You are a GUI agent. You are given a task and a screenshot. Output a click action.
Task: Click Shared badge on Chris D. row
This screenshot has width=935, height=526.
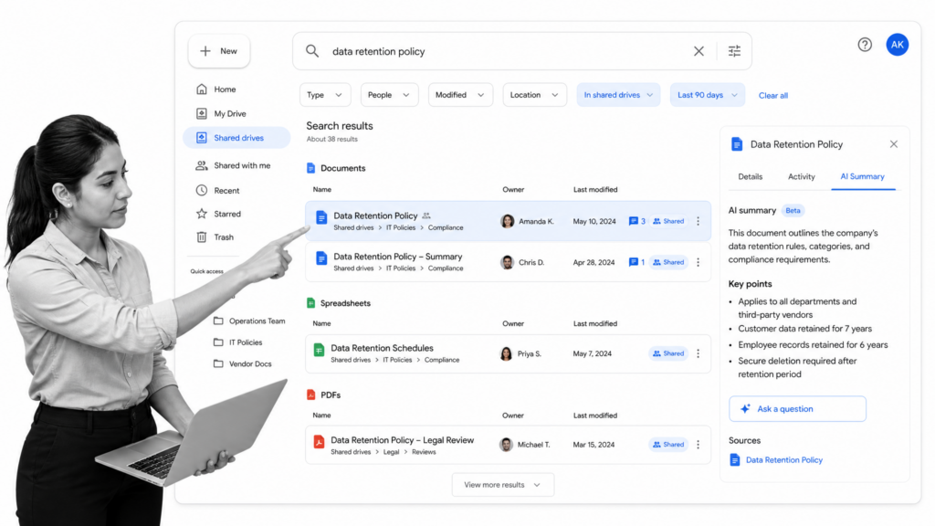pyautogui.click(x=668, y=262)
